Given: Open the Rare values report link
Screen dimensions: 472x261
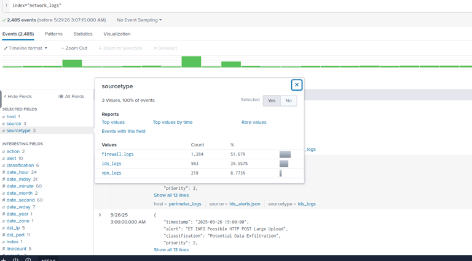Looking at the screenshot, I should pyautogui.click(x=254, y=122).
